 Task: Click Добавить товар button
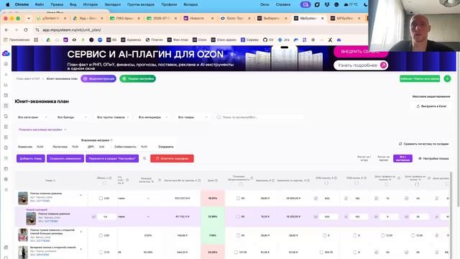(x=30, y=158)
